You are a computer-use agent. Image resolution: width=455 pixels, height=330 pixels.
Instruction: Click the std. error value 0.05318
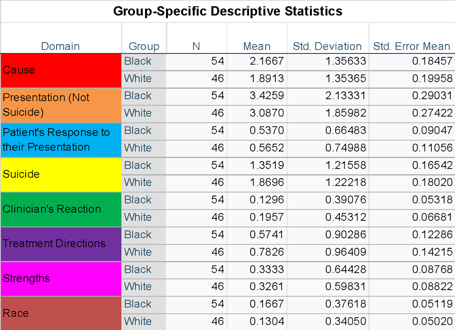pyautogui.click(x=432, y=200)
